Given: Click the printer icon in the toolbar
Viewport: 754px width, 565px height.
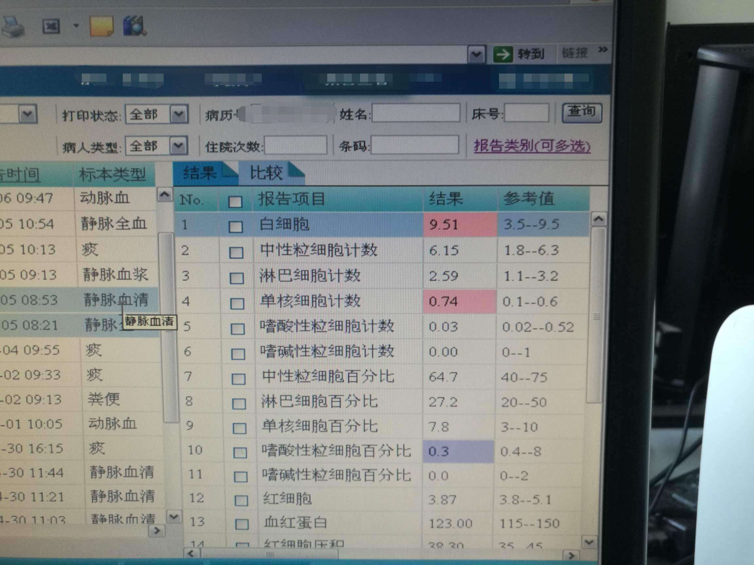Looking at the screenshot, I should point(14,26).
